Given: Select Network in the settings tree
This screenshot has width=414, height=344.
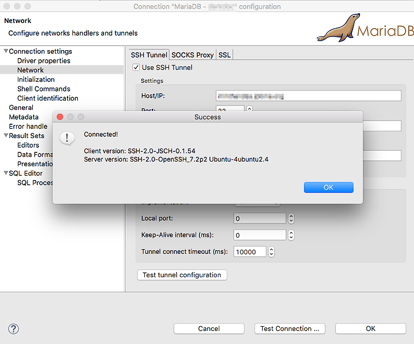Looking at the screenshot, I should (x=30, y=70).
